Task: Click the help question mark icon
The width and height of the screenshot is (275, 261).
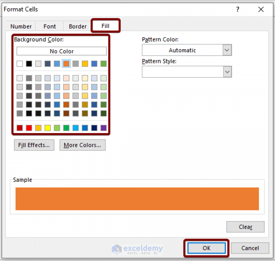Action: point(238,9)
